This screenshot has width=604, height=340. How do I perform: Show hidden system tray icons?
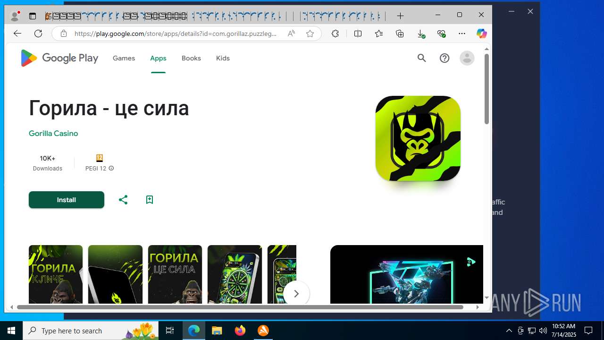509,331
